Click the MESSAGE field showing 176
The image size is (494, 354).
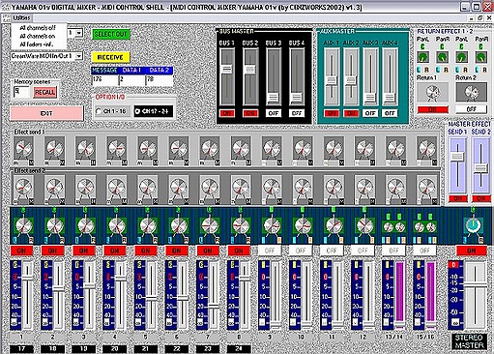click(104, 80)
